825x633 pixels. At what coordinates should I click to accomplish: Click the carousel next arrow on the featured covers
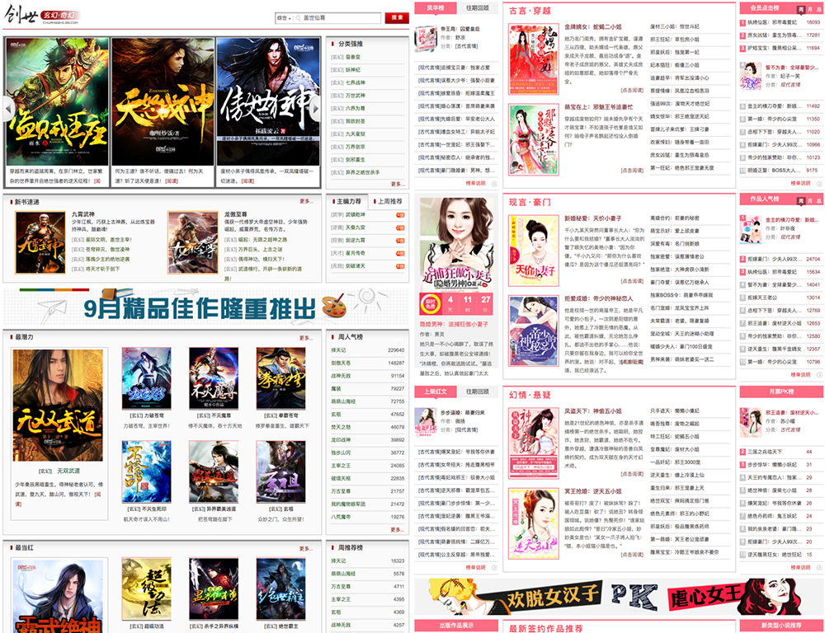316,109
